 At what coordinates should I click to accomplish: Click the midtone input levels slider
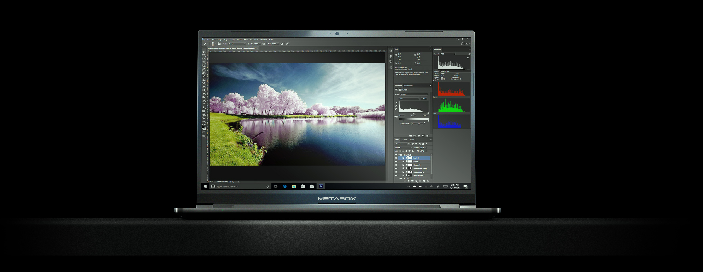pos(414,113)
